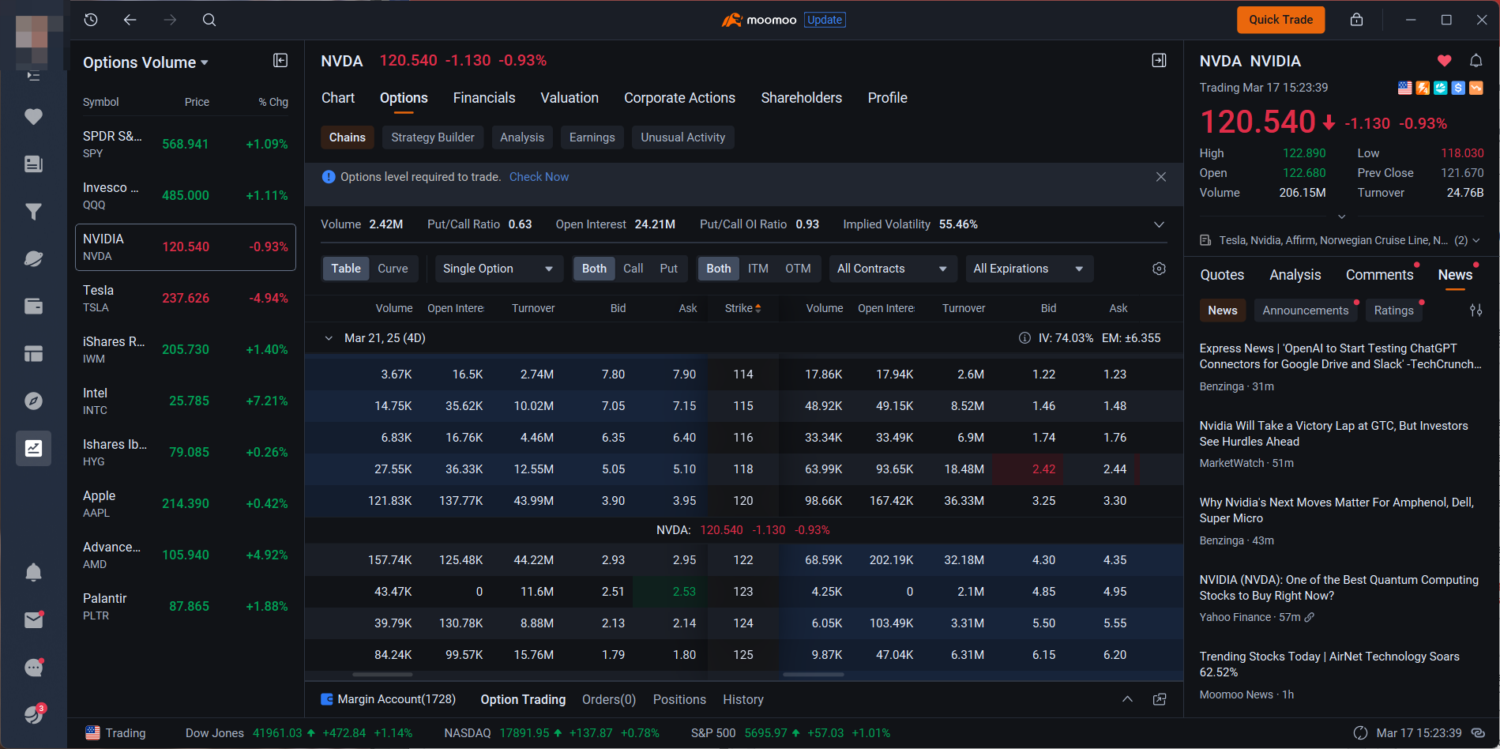The height and width of the screenshot is (749, 1500).
Task: Show only Call options
Action: (633, 269)
